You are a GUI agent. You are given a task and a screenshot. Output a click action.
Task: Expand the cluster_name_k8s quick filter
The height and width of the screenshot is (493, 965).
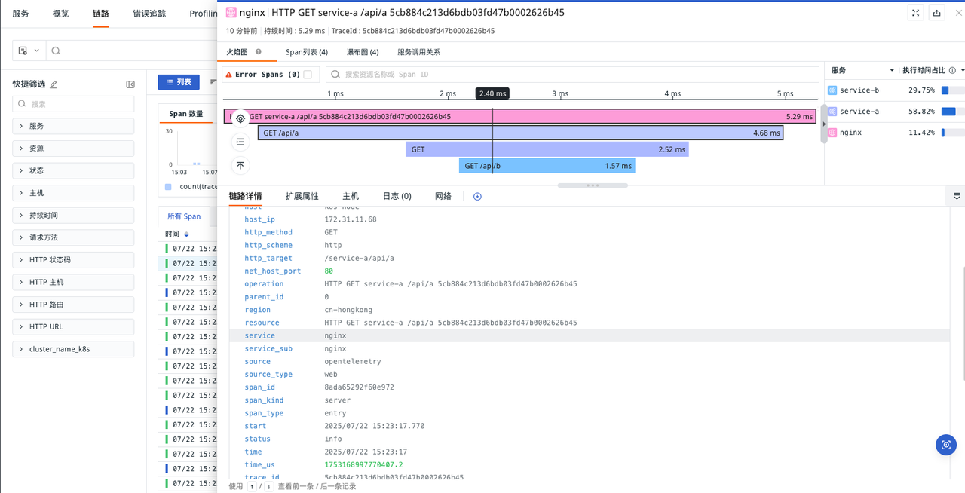point(73,349)
